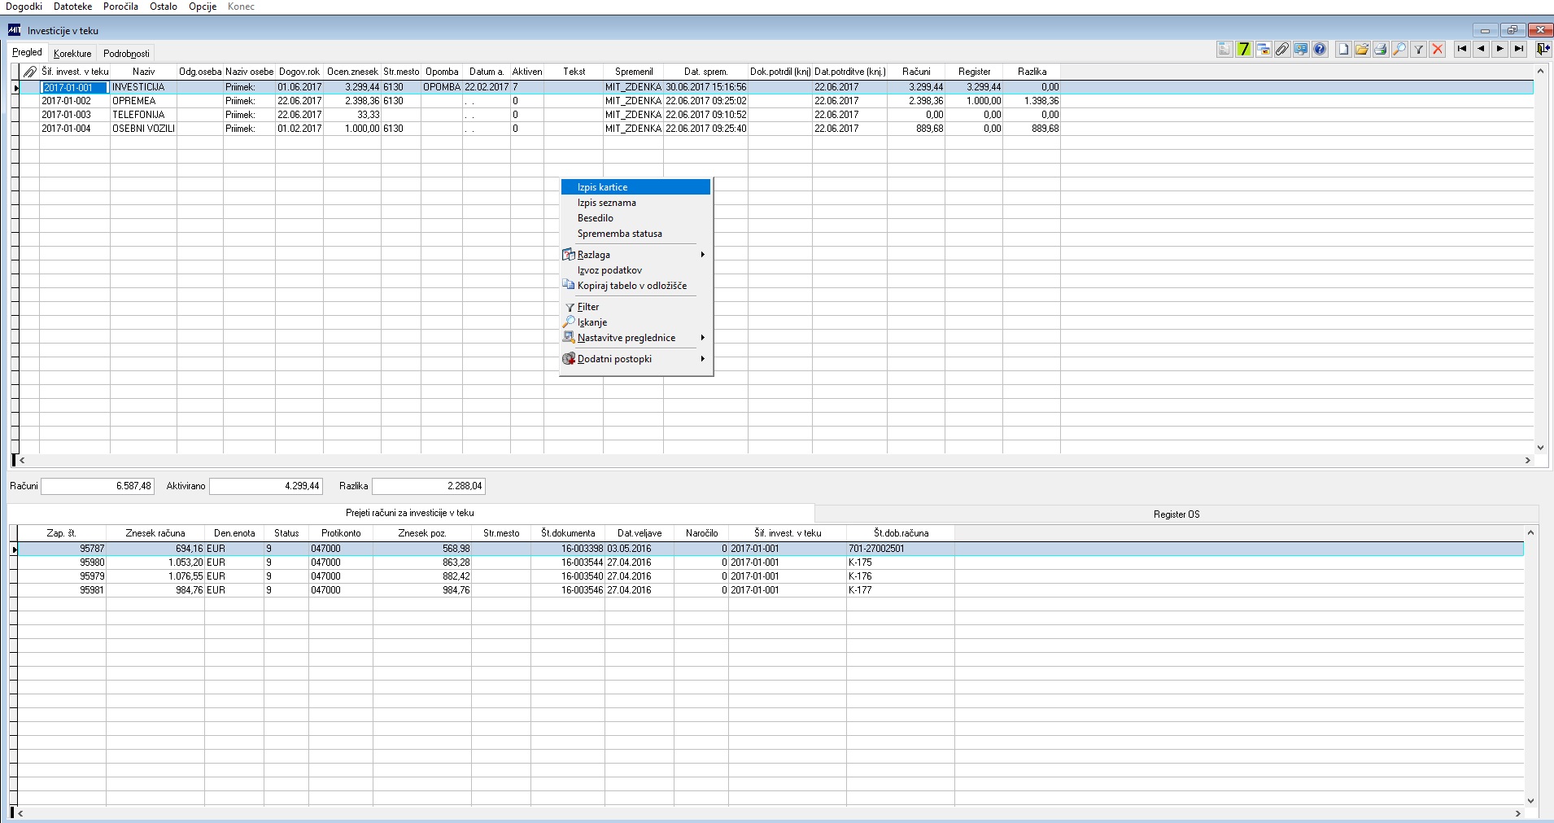
Task: Switch to the Korekture tab
Action: pyautogui.click(x=72, y=54)
